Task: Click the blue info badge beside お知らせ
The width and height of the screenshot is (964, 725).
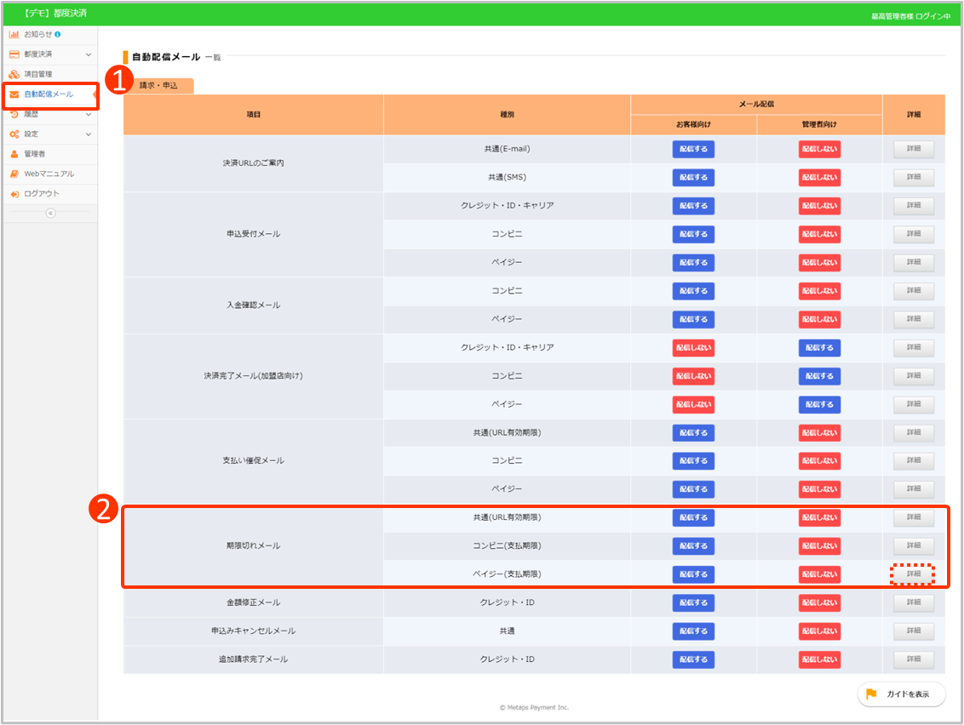Action: click(58, 34)
